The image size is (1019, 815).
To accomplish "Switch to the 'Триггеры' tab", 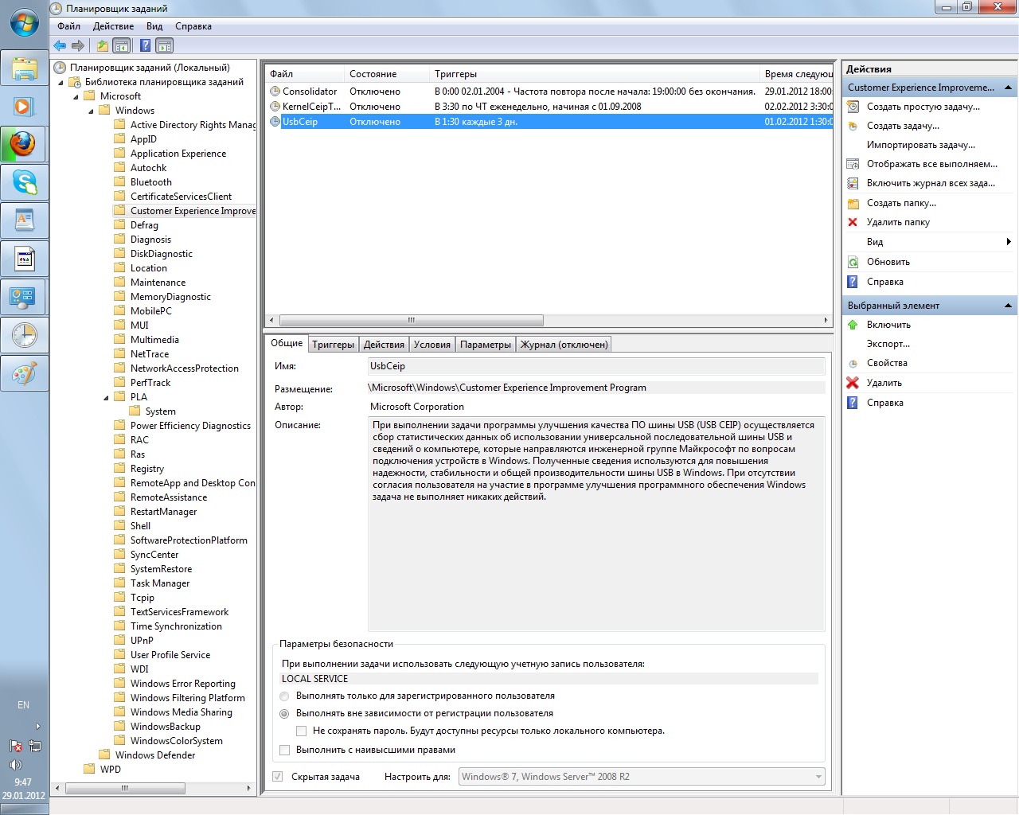I will point(333,345).
